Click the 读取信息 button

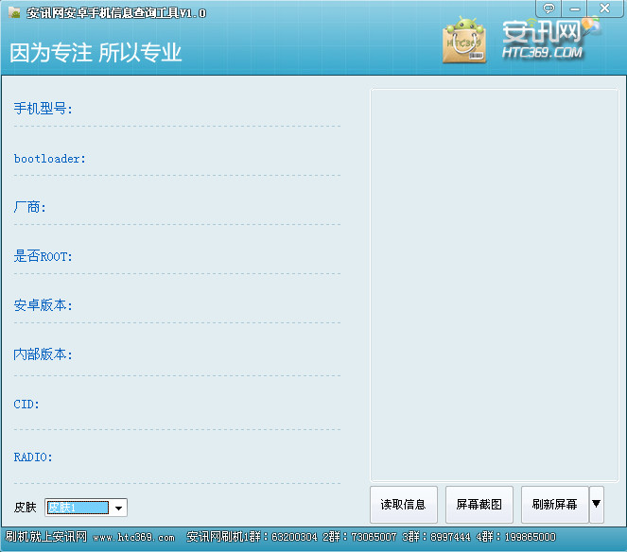(x=403, y=505)
